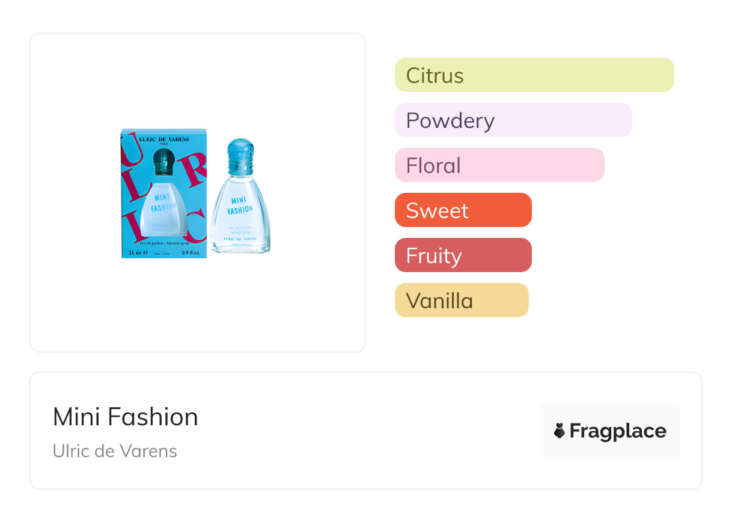
Task: Click the orange Sweet accord bar
Action: click(x=463, y=210)
